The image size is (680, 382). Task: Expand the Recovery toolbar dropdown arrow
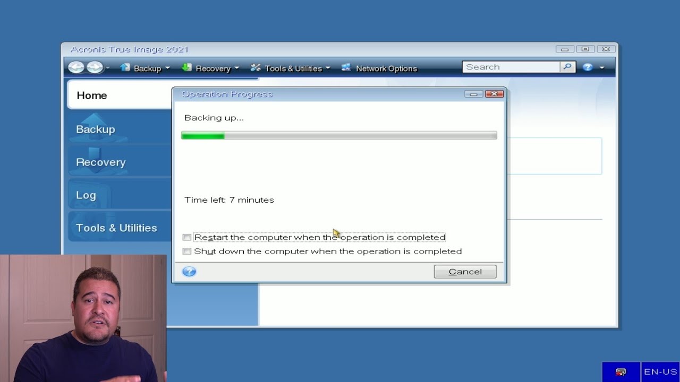coord(236,68)
